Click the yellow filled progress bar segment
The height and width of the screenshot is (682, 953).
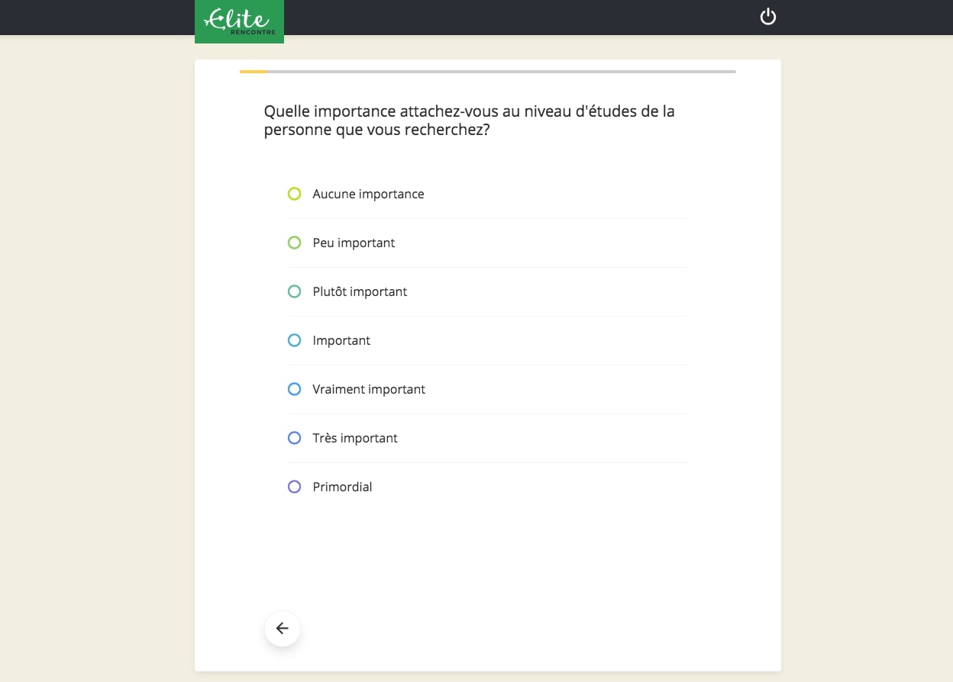pos(254,72)
